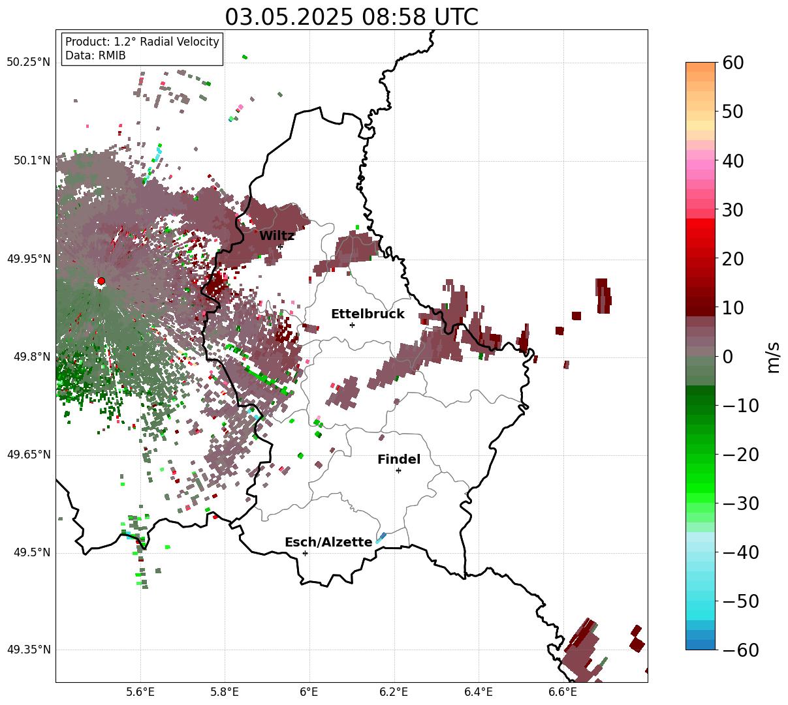Click the colorbar tick label −60
Screen dimensions: 788x705
[740, 650]
